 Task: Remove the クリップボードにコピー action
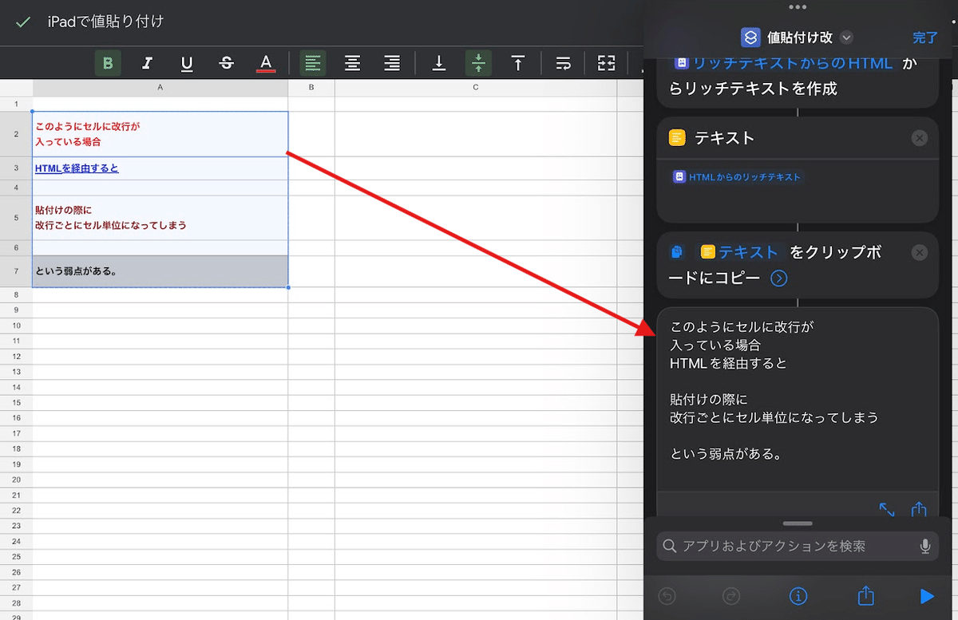tap(920, 252)
